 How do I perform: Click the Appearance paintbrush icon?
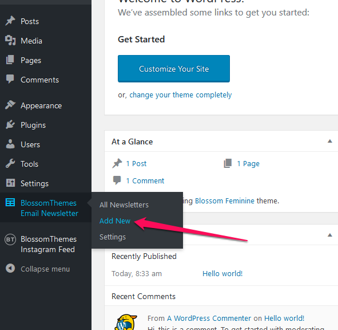tap(10, 105)
